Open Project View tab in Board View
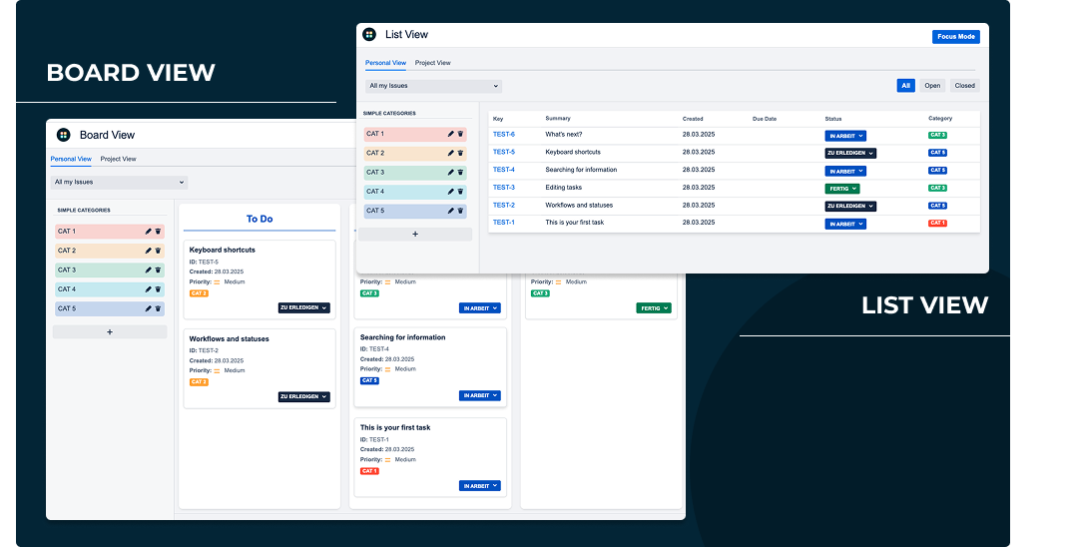Viewport: 1076px width, 547px height. [118, 159]
